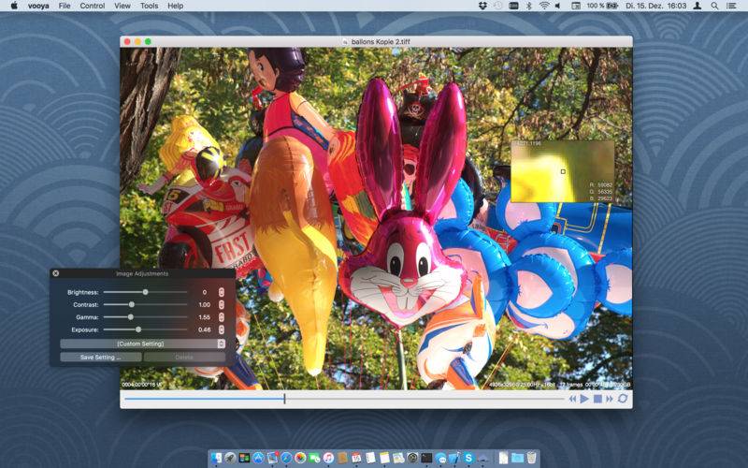This screenshot has width=748, height=468.
Task: Click the Gamma value 1.55 field
Action: (204, 317)
